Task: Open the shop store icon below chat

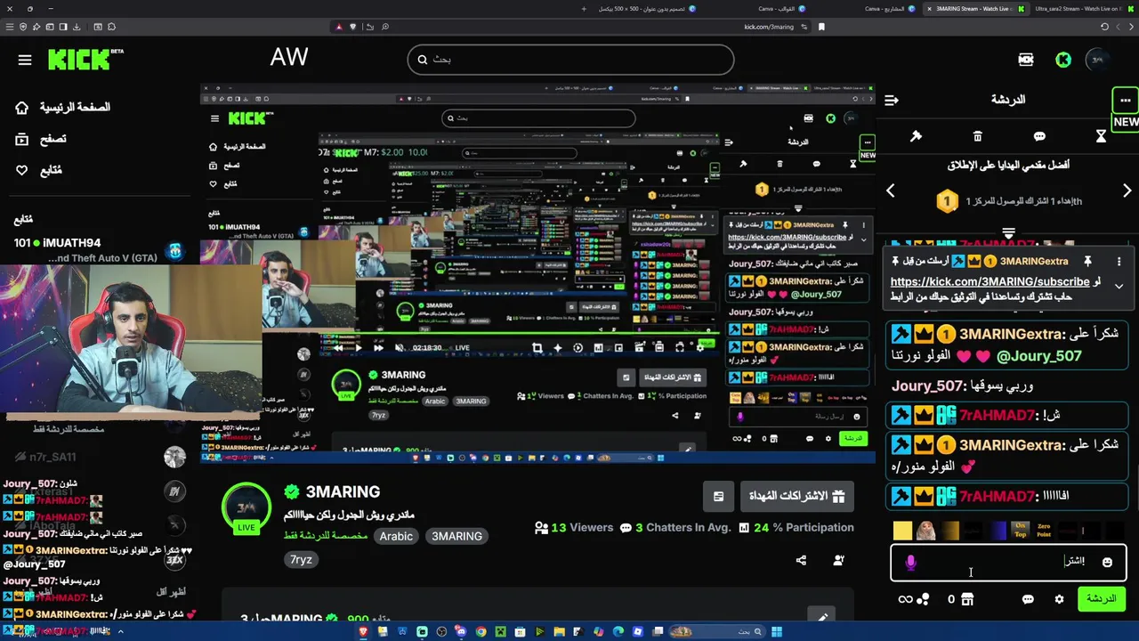Action: [x=967, y=599]
